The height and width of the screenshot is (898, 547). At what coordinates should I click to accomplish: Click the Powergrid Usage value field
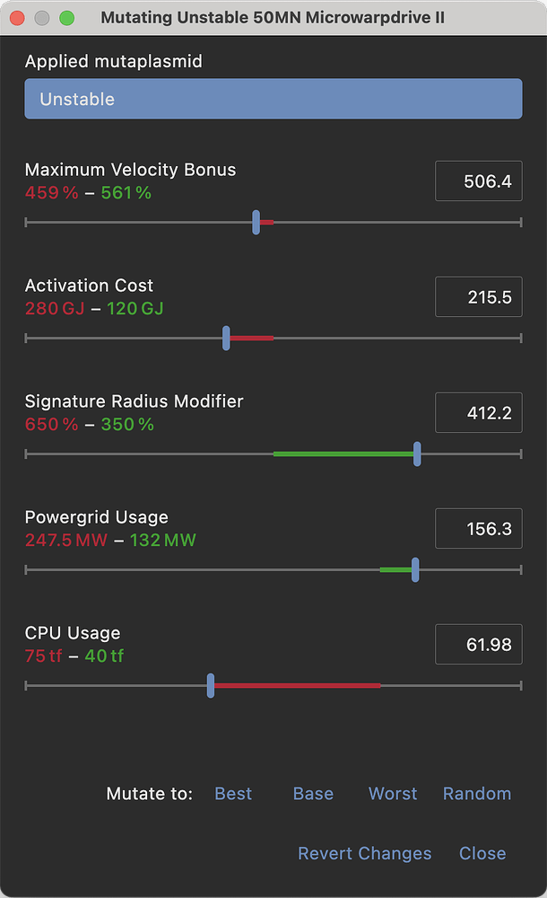(478, 529)
